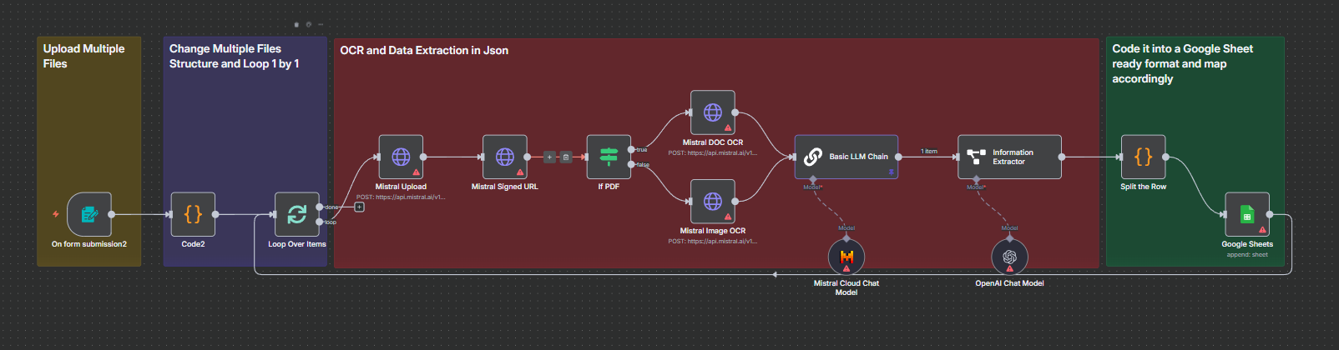Viewport: 1339px width, 350px height.
Task: Click the output dot of Split the Row
Action: click(1165, 157)
